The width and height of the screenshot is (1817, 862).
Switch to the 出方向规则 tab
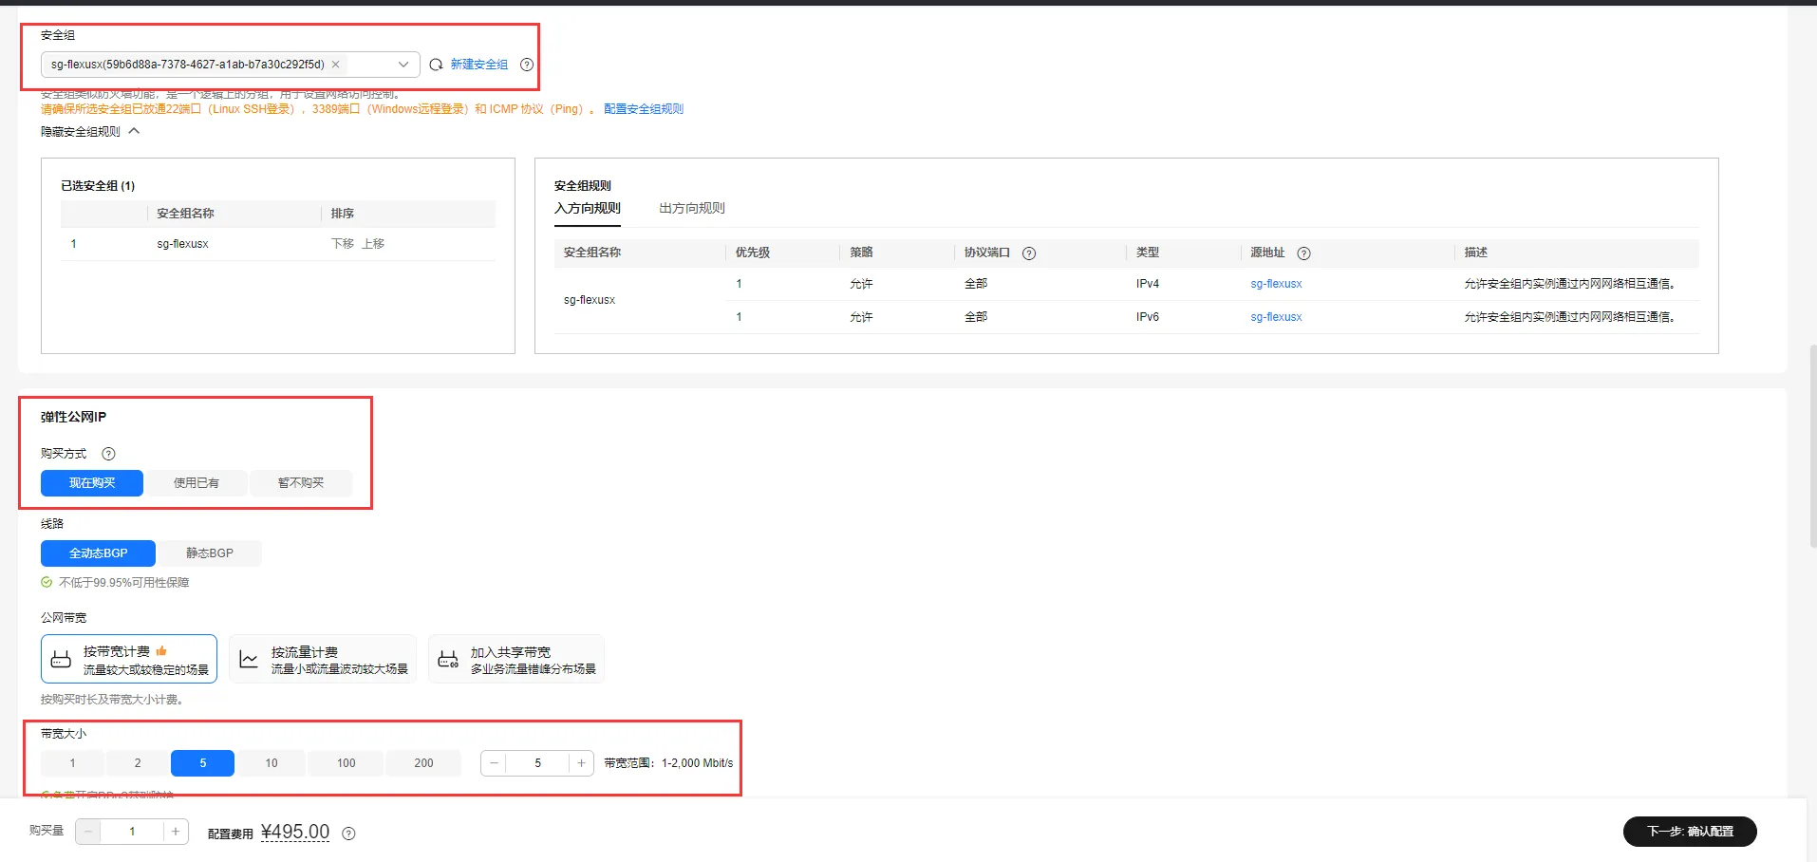pos(692,208)
